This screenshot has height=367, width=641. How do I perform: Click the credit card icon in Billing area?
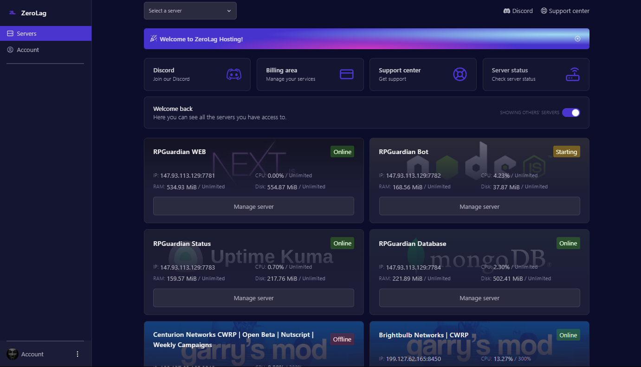[x=347, y=74]
